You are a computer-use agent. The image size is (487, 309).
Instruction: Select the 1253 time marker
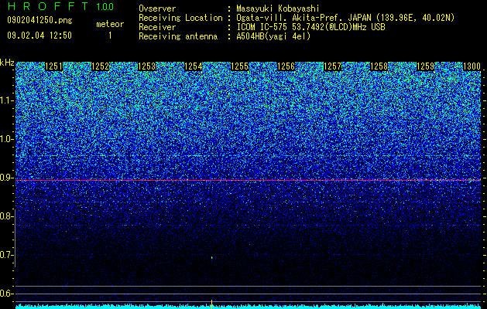pyautogui.click(x=146, y=66)
